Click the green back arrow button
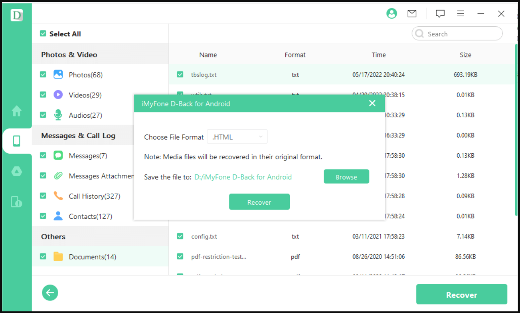This screenshot has height=313, width=520. pos(50,293)
